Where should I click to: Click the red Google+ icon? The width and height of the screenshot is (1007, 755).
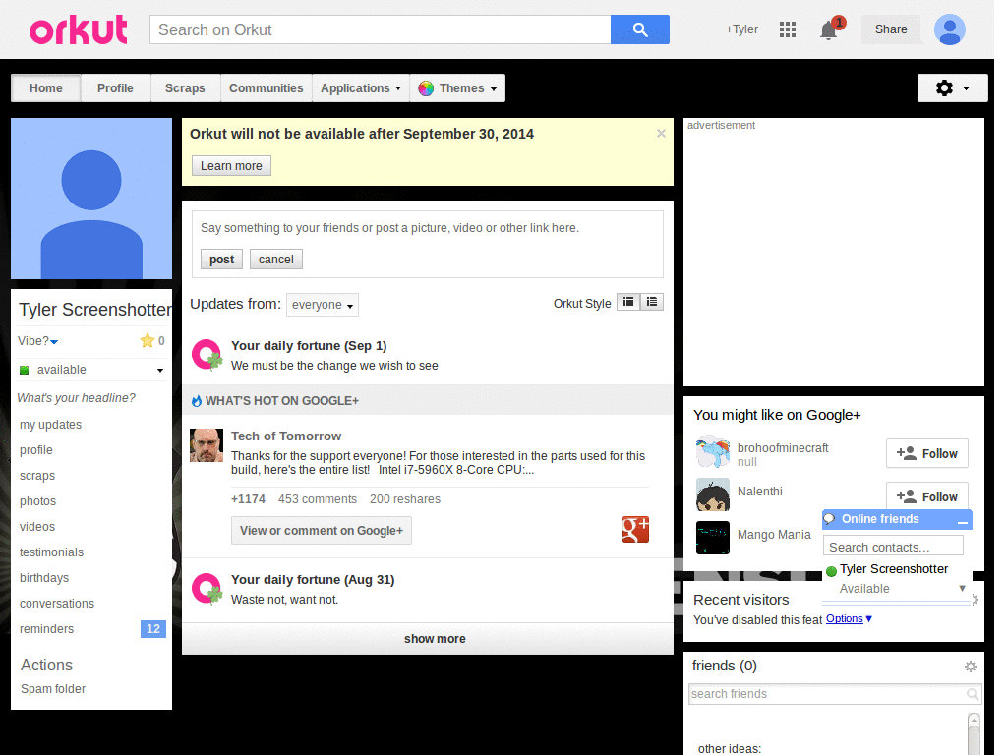click(x=635, y=530)
